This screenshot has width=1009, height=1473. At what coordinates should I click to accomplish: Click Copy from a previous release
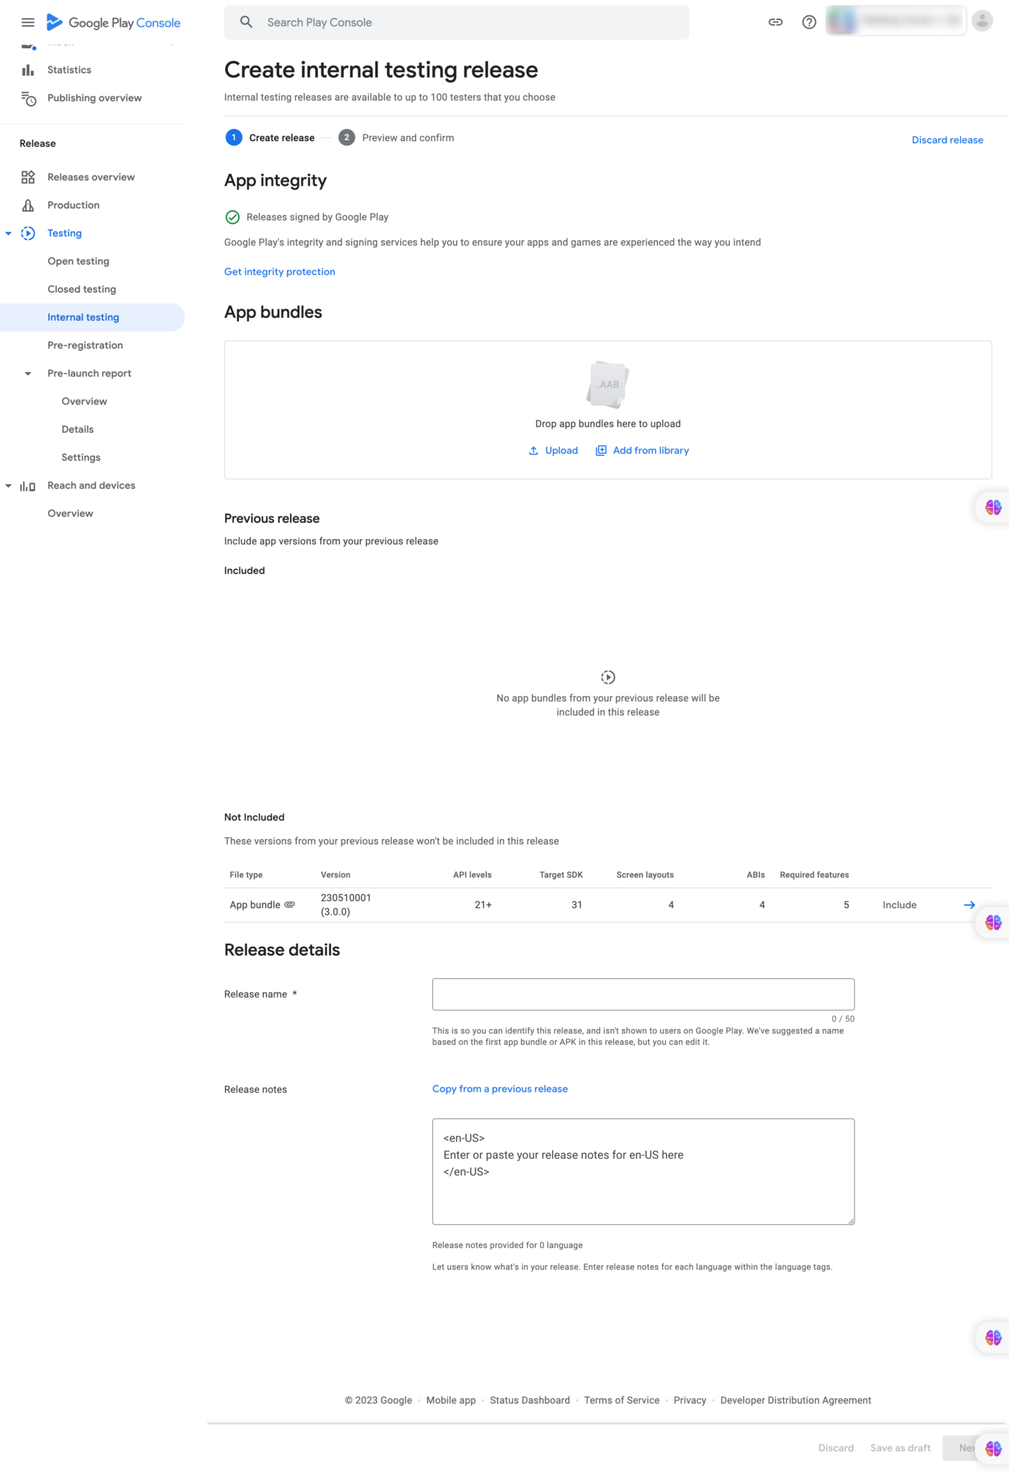pos(500,1089)
